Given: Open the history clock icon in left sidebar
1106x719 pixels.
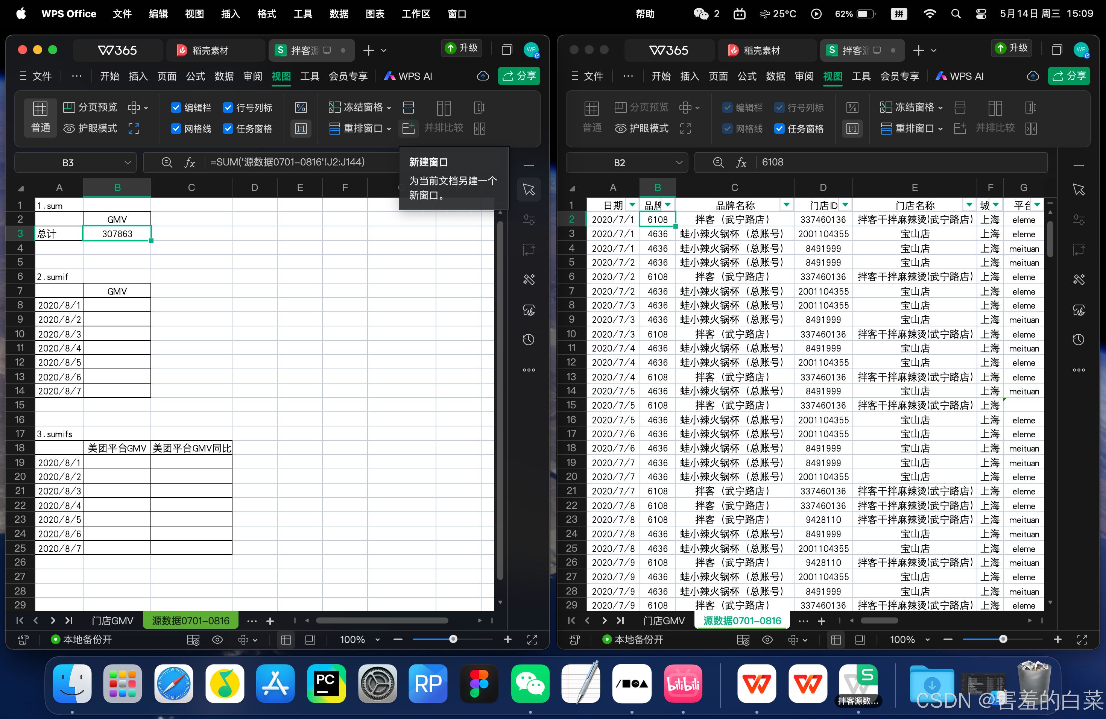Looking at the screenshot, I should (529, 340).
